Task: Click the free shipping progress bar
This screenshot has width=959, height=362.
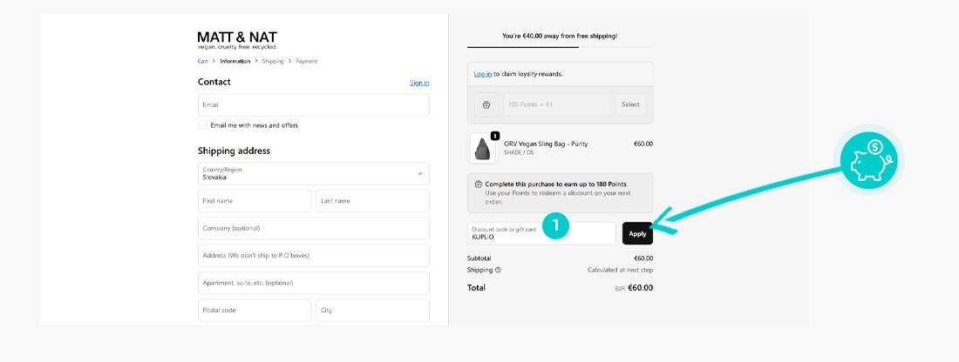Action: click(560, 47)
